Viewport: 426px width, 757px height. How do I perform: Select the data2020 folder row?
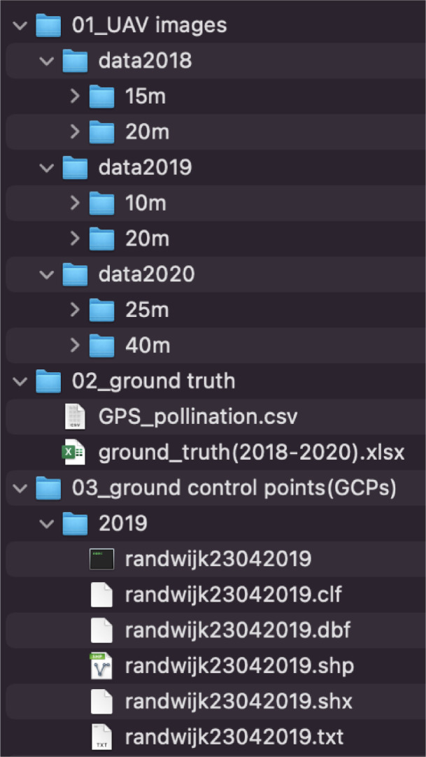146,274
